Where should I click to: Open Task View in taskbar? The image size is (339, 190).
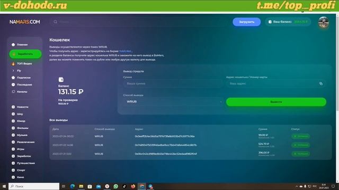[64, 186]
